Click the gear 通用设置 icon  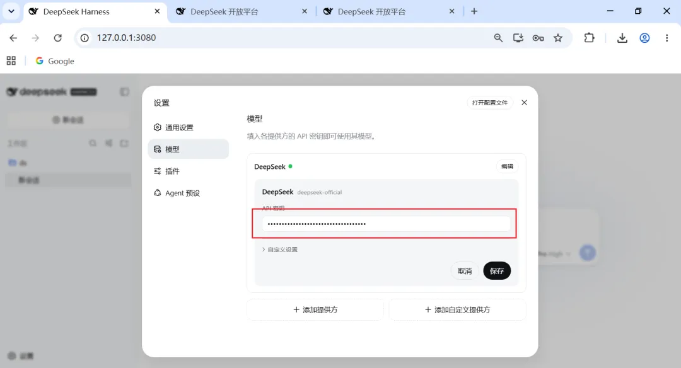pos(157,127)
